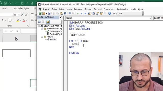This screenshot has width=163, height=91.
Task: Switch to Excel Inserir ribbon tab
Action: pos(5,8)
